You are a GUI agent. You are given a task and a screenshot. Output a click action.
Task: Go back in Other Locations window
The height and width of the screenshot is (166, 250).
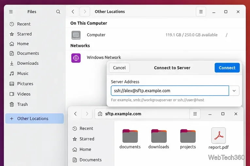coord(73,12)
